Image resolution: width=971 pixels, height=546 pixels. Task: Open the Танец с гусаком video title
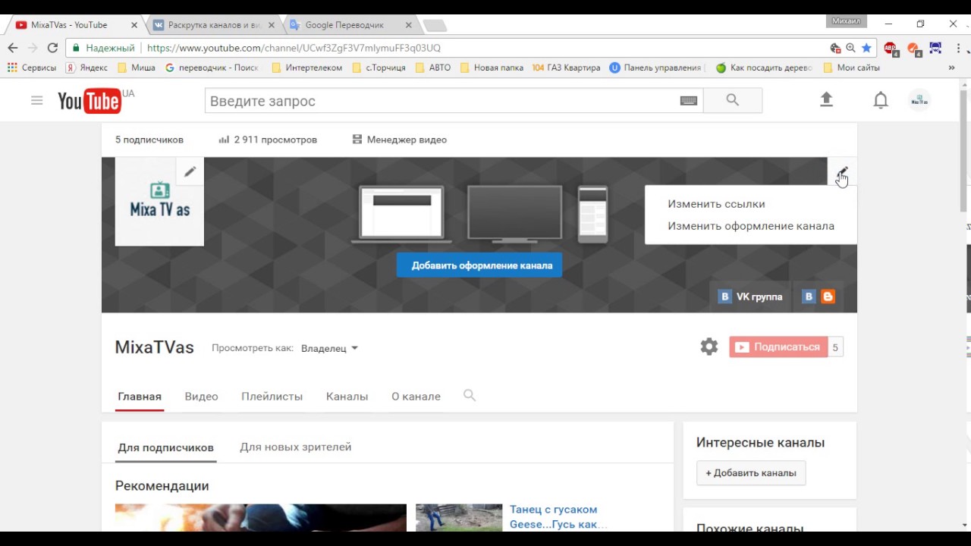(558, 516)
